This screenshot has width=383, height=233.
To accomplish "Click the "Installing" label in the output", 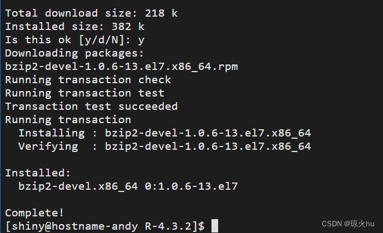I will 51,133.
